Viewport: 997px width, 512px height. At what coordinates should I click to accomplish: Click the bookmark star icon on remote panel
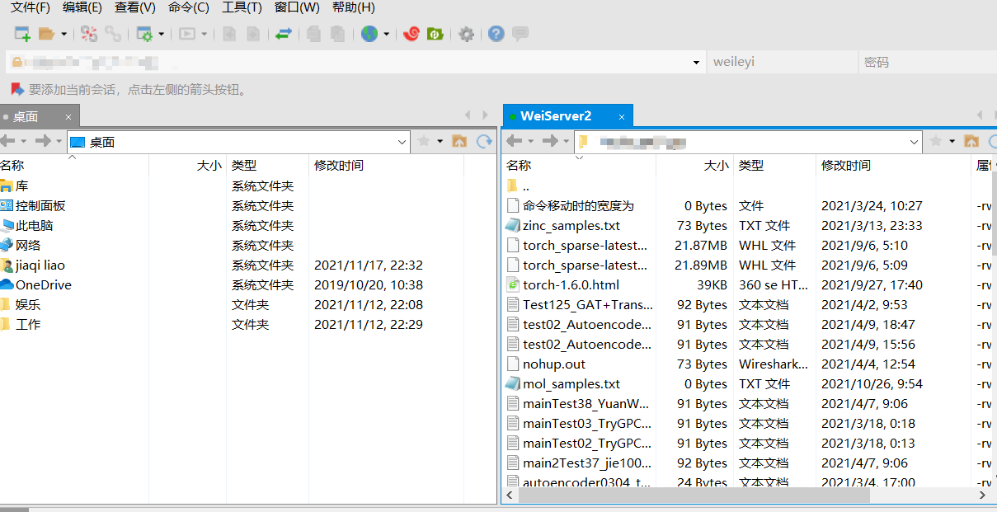click(936, 141)
